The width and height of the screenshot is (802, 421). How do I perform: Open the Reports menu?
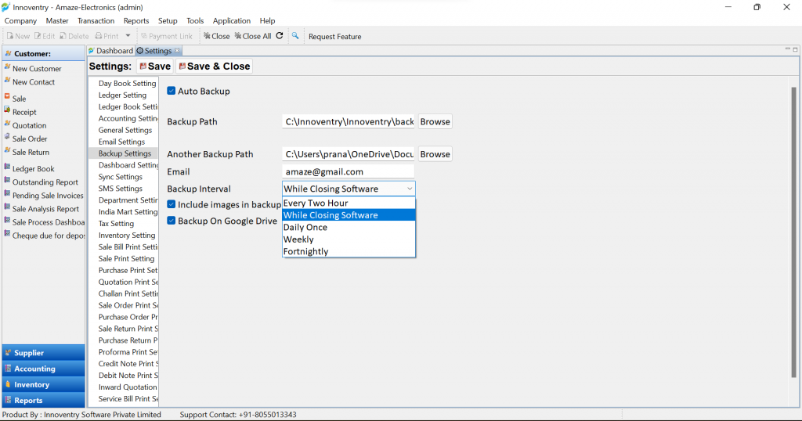(x=136, y=21)
